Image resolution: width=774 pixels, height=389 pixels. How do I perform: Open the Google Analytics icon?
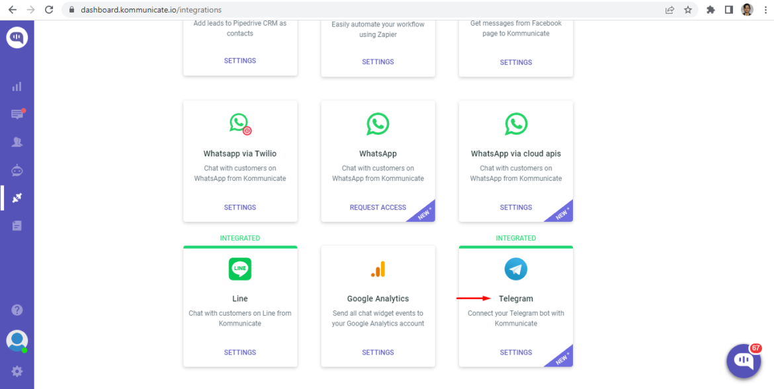tap(378, 269)
